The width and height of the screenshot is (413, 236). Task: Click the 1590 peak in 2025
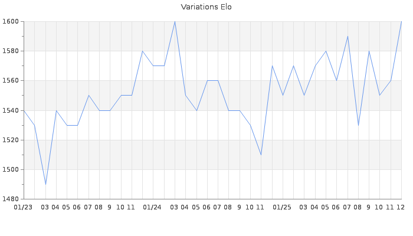(x=348, y=36)
